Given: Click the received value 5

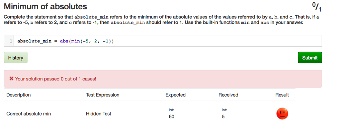Looking at the screenshot, I should coord(223,117).
